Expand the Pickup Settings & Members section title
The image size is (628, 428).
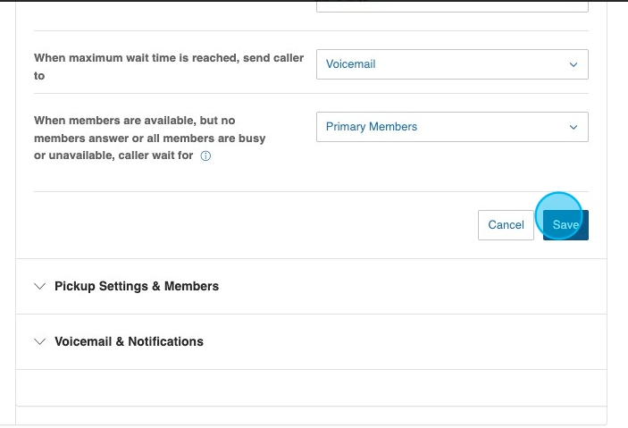(x=136, y=287)
